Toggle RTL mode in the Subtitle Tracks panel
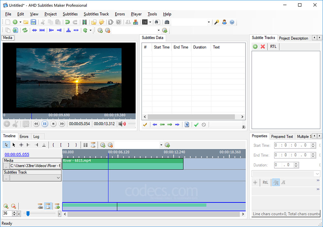 coord(273,46)
